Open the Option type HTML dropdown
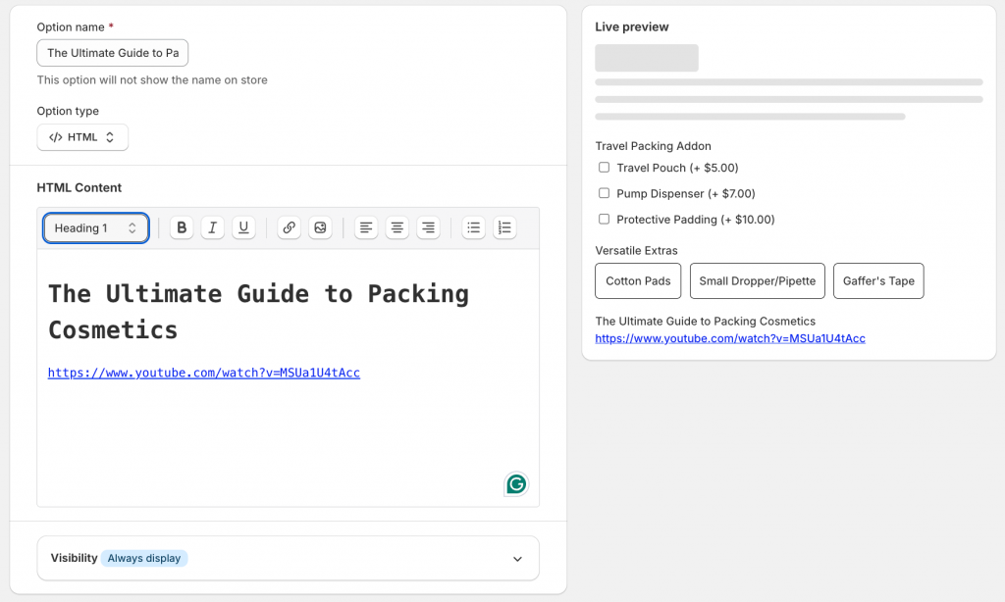The height and width of the screenshot is (602, 1005). (82, 137)
